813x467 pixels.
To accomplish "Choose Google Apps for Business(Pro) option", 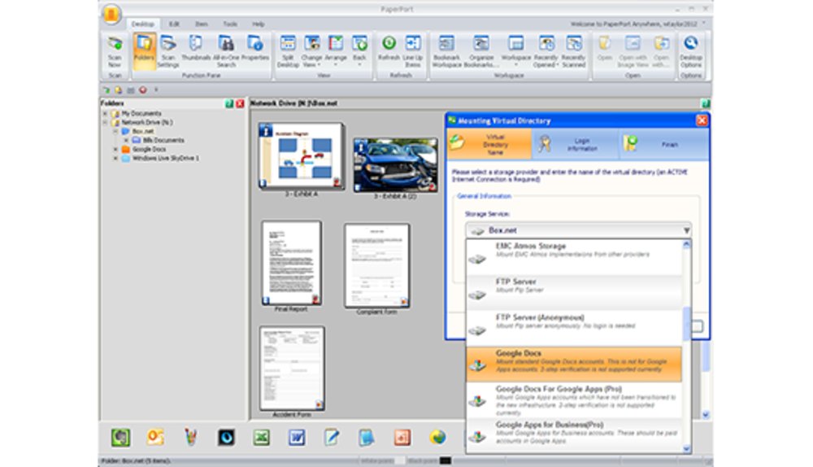I will tap(574, 434).
